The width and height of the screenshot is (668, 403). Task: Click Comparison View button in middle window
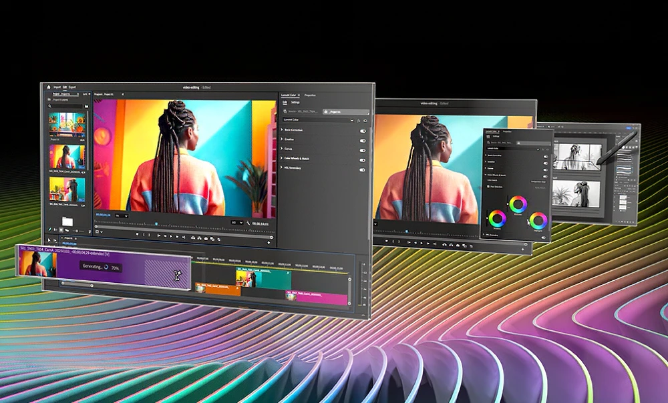[538, 181]
